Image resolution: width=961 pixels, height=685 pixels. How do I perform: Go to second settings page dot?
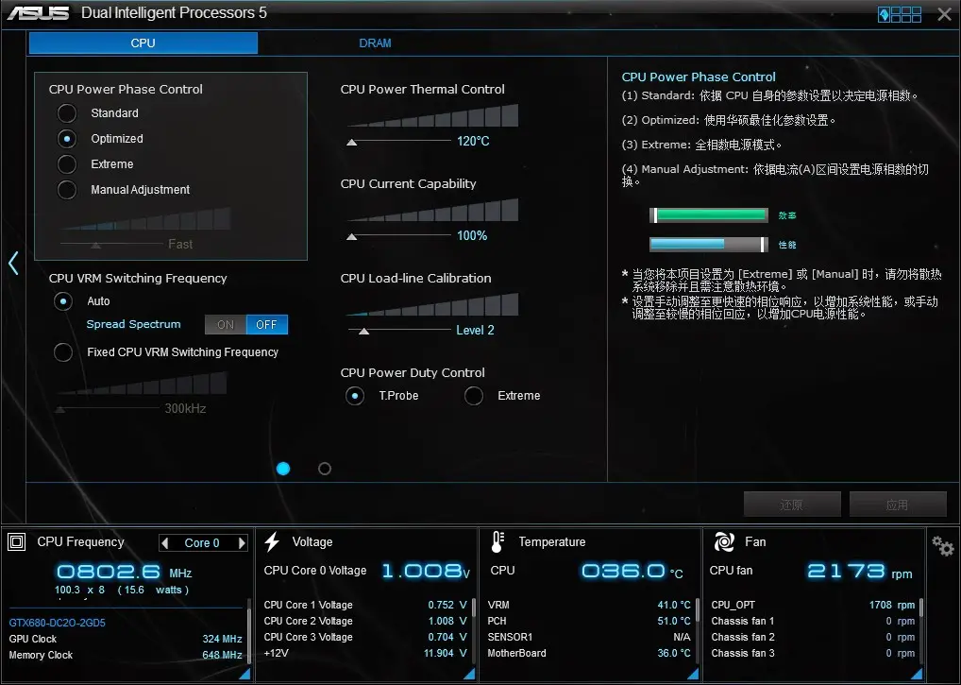point(325,469)
